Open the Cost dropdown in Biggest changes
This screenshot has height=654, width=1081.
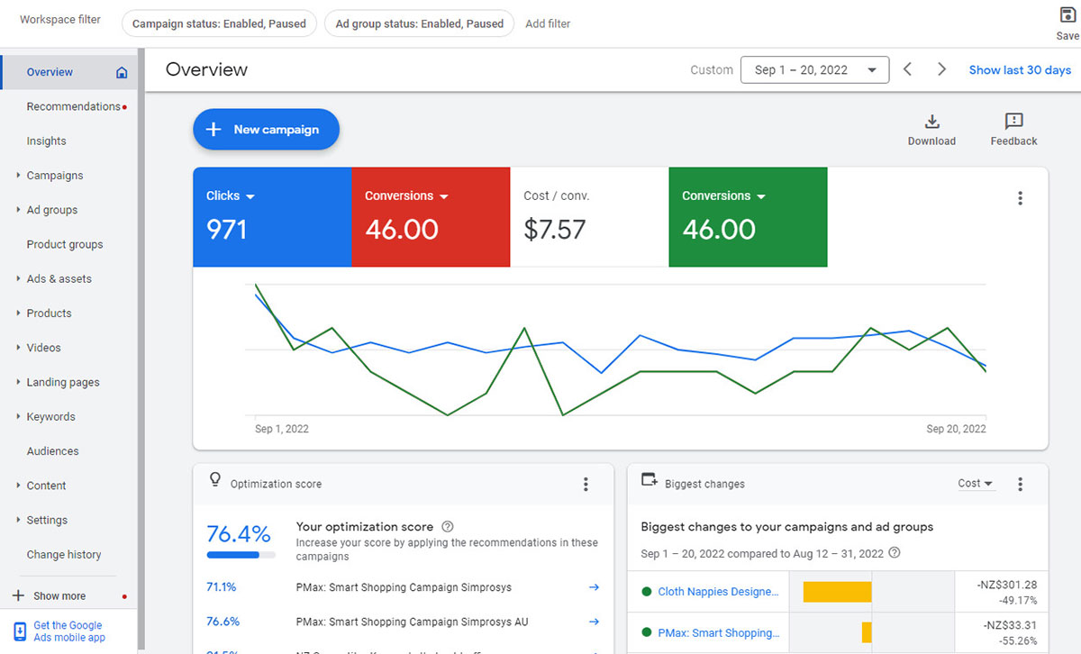(x=975, y=484)
